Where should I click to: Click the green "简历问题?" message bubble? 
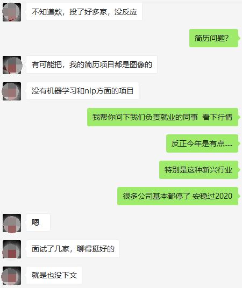[x=214, y=38]
